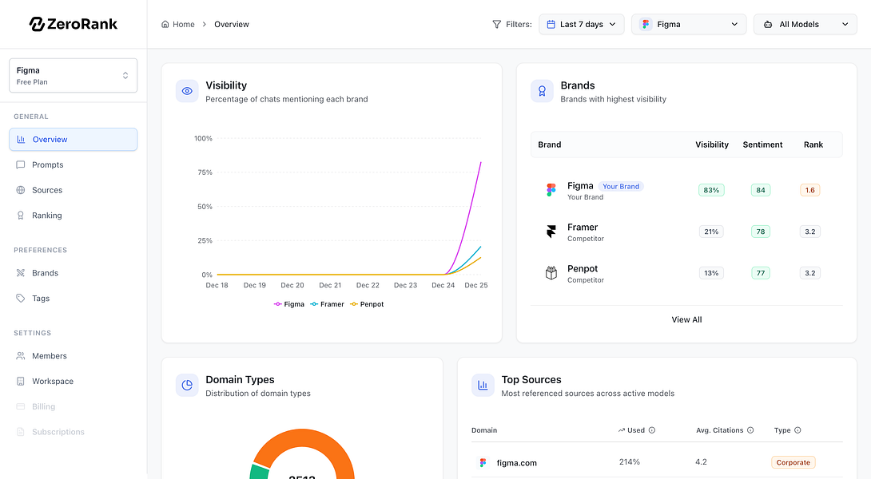Toggle the Framer series in chart legend

pyautogui.click(x=327, y=304)
